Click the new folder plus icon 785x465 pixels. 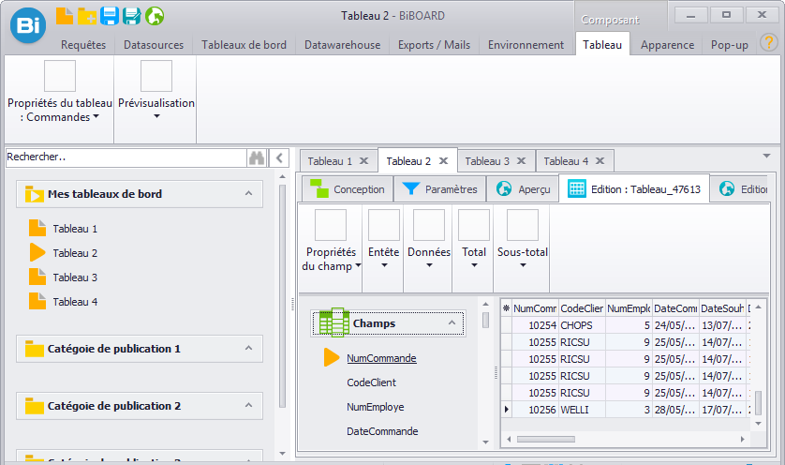[86, 16]
